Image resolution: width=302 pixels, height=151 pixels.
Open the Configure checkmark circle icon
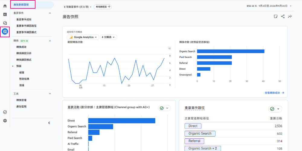click(5, 112)
